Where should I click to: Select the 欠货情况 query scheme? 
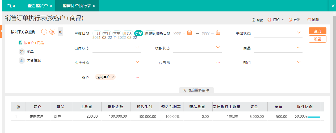pos(34,60)
